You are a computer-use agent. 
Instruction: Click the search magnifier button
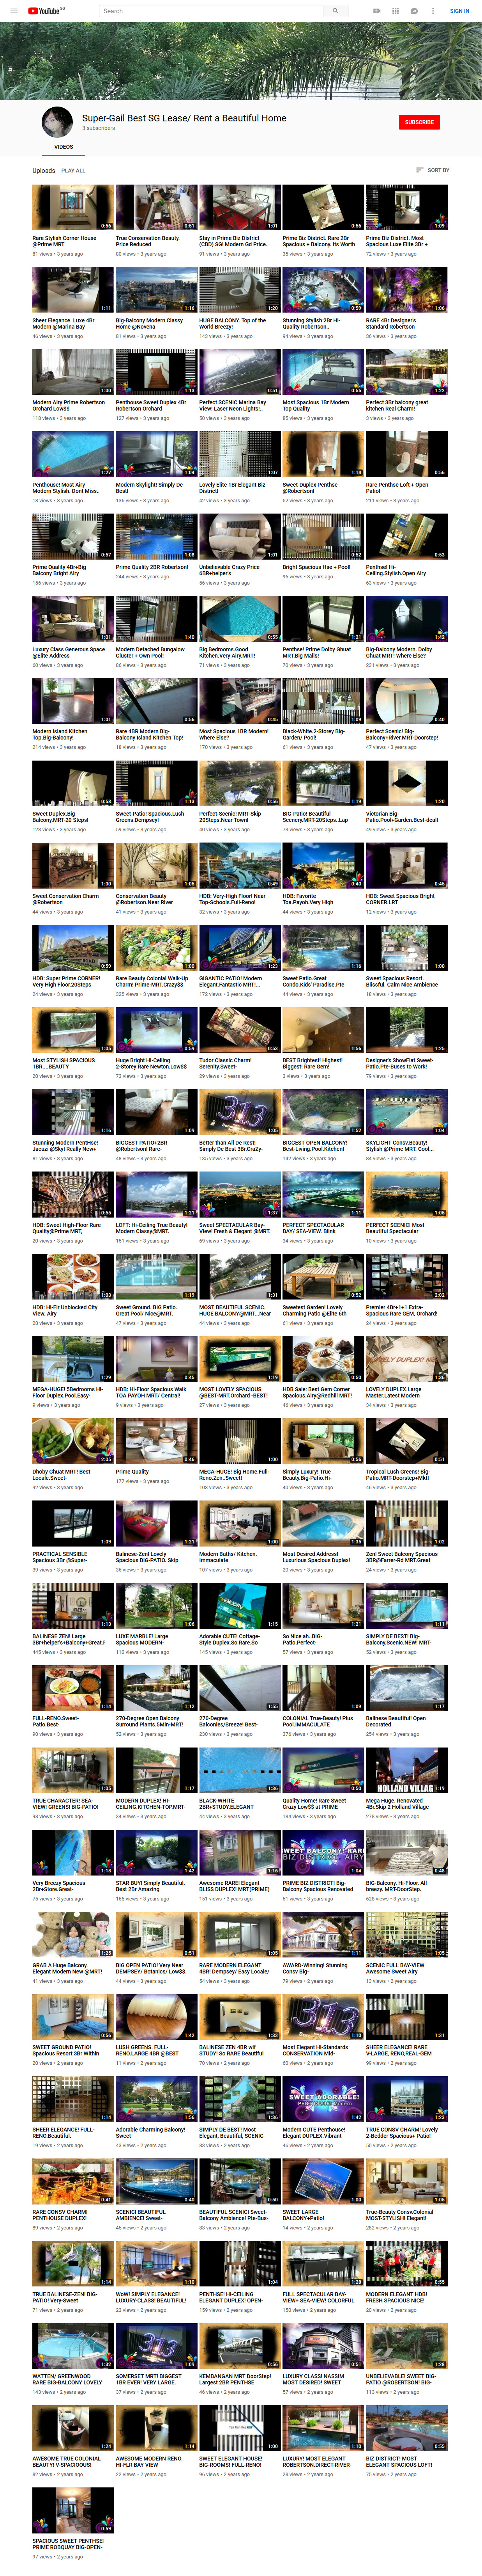[336, 11]
